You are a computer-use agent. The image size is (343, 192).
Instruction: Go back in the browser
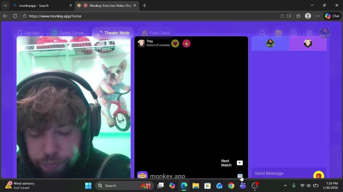pyautogui.click(x=5, y=16)
